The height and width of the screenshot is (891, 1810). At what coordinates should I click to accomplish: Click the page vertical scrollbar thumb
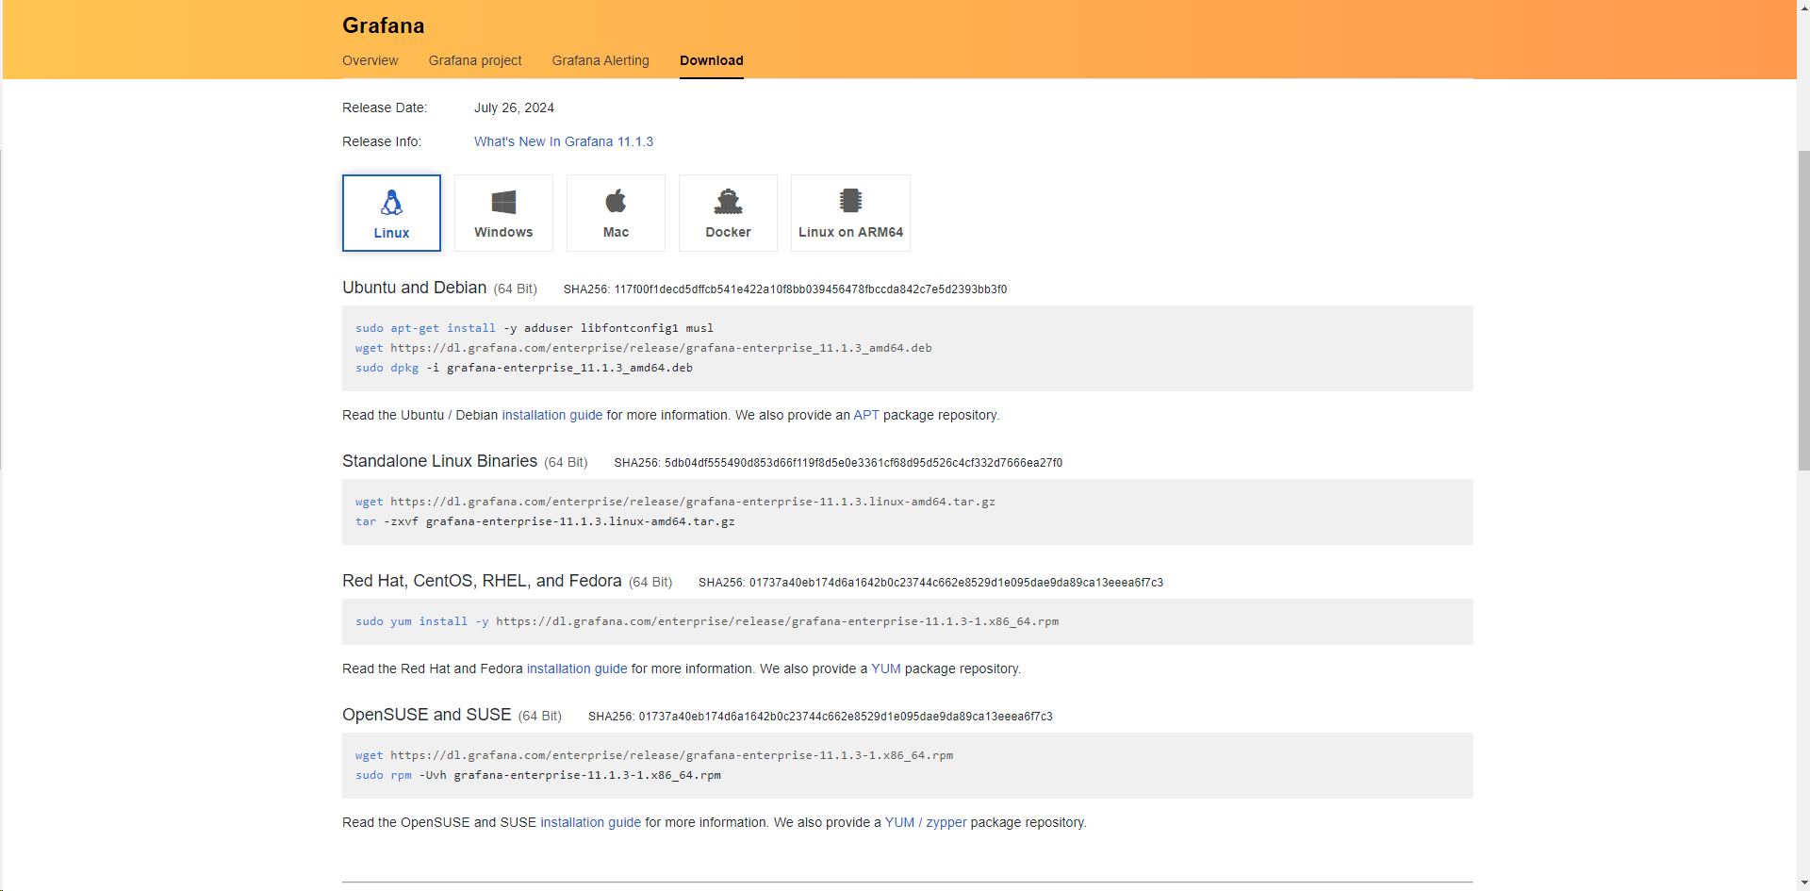1803,309
